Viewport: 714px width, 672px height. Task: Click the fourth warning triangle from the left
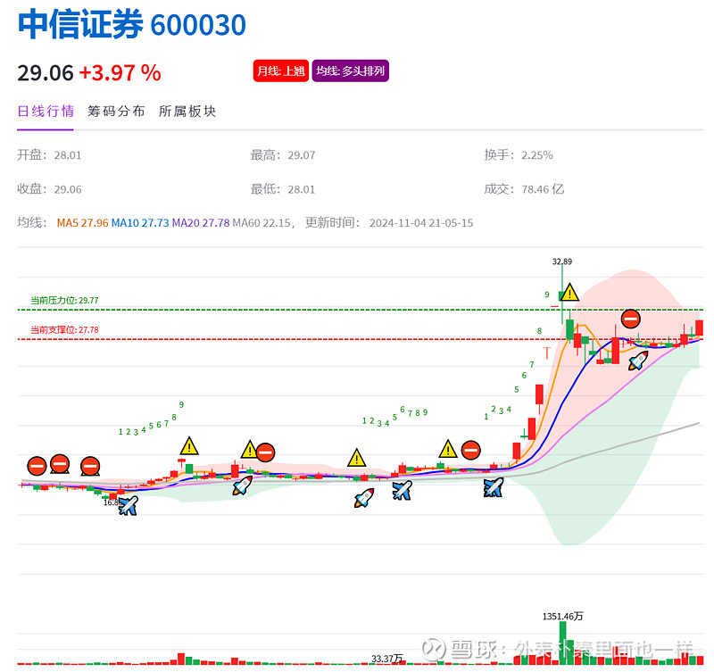[x=448, y=449]
